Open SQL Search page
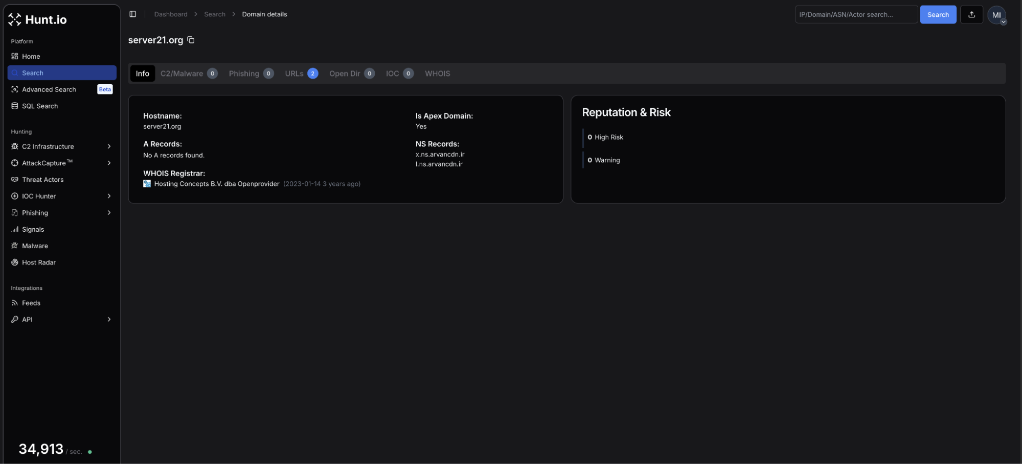 point(40,106)
